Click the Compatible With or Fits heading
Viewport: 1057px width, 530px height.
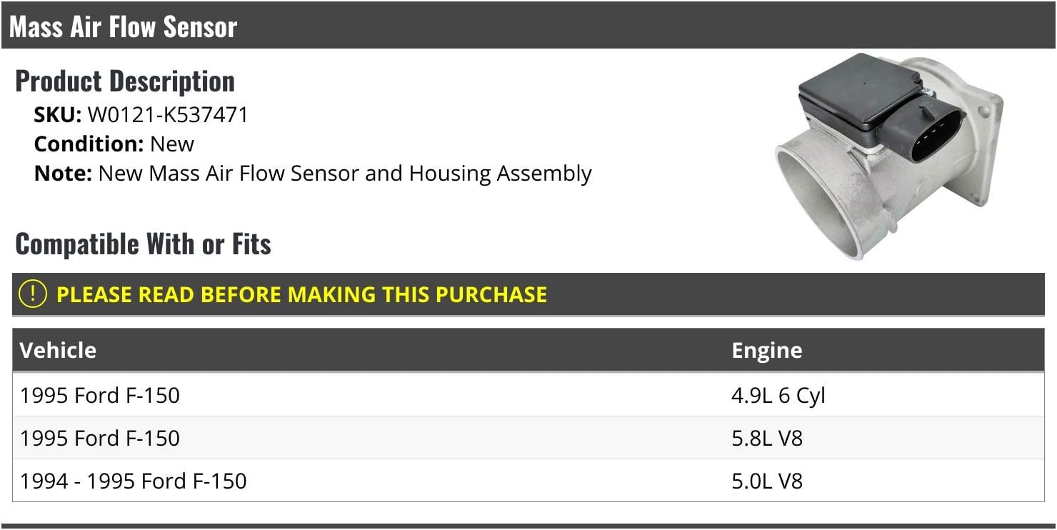coord(143,244)
